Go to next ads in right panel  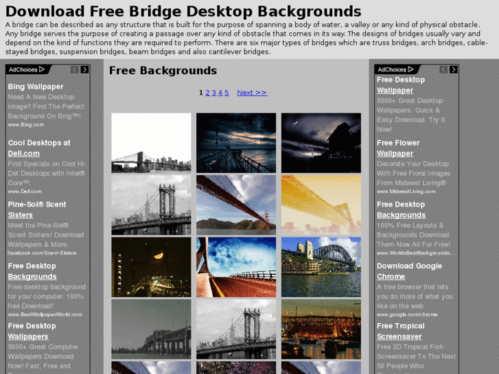click(x=454, y=69)
